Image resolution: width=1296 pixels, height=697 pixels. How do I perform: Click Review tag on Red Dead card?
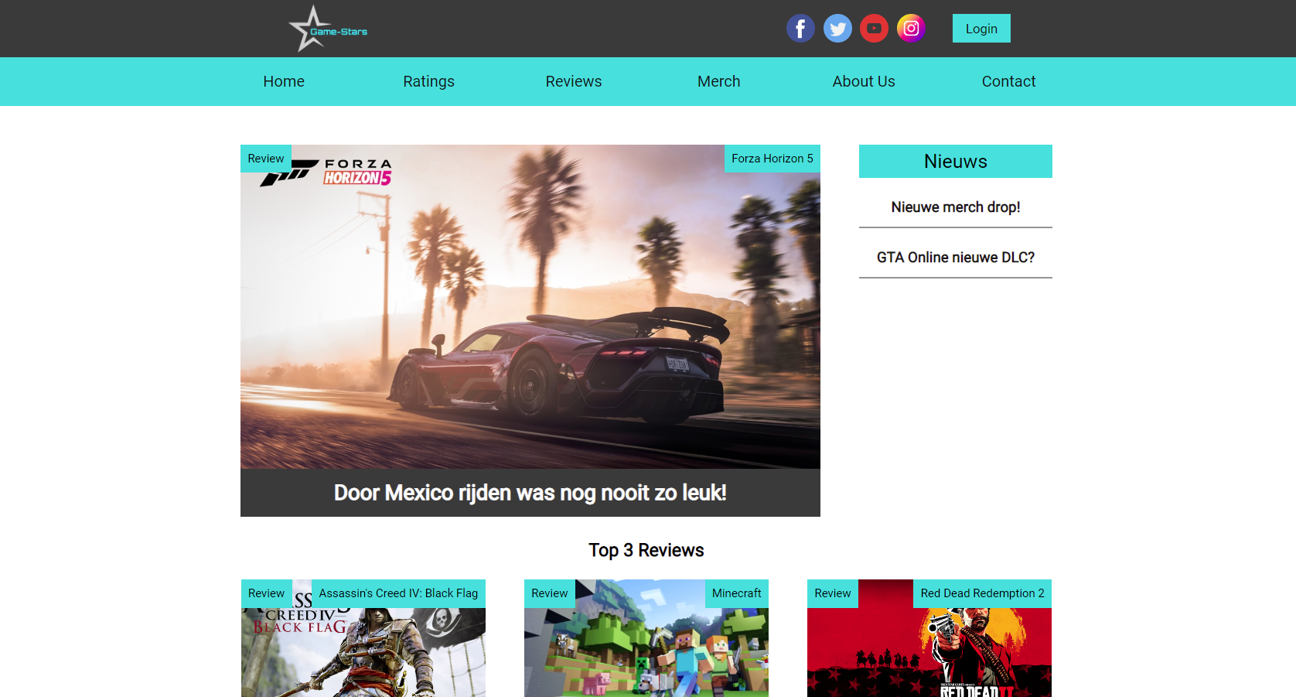833,593
